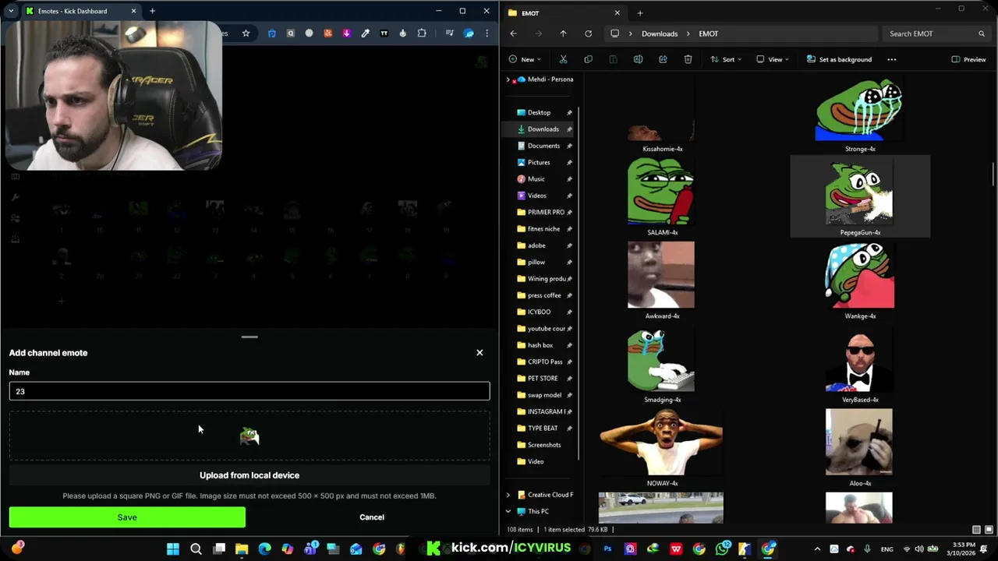Go up one folder in Explorer
The height and width of the screenshot is (561, 998).
point(563,34)
